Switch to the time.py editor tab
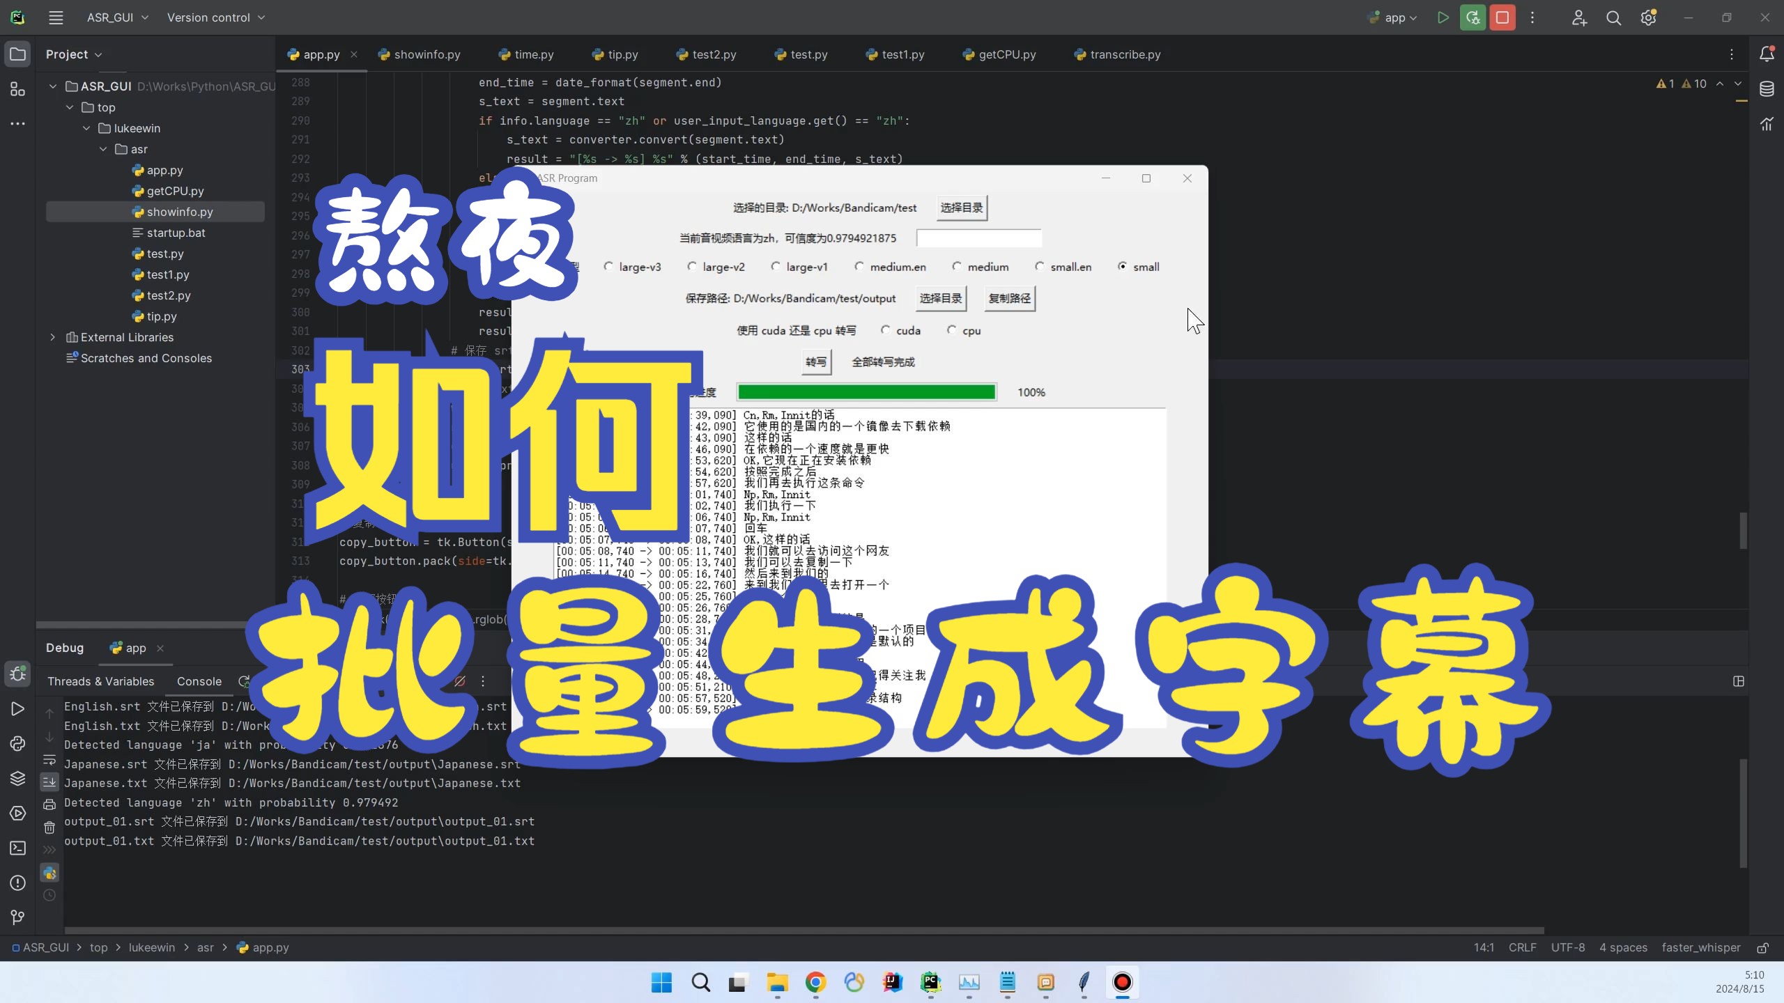The image size is (1784, 1003). click(x=526, y=54)
